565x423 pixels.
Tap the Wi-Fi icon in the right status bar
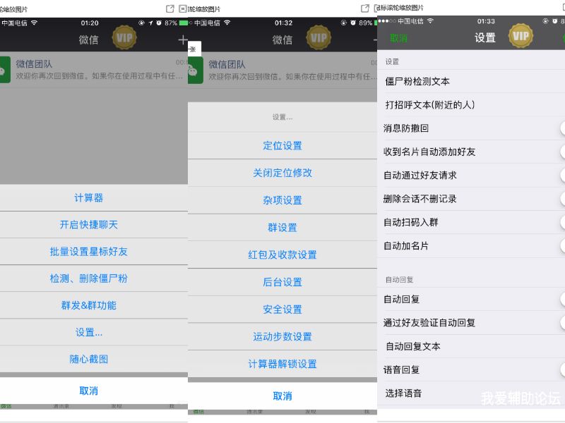pos(430,21)
